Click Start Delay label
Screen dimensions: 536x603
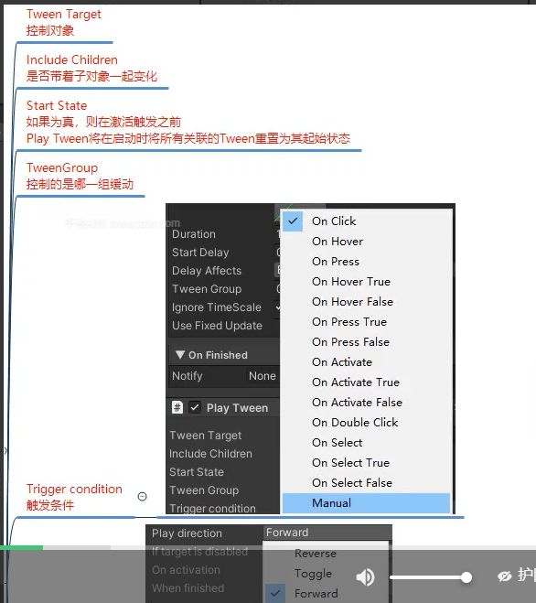pos(200,253)
